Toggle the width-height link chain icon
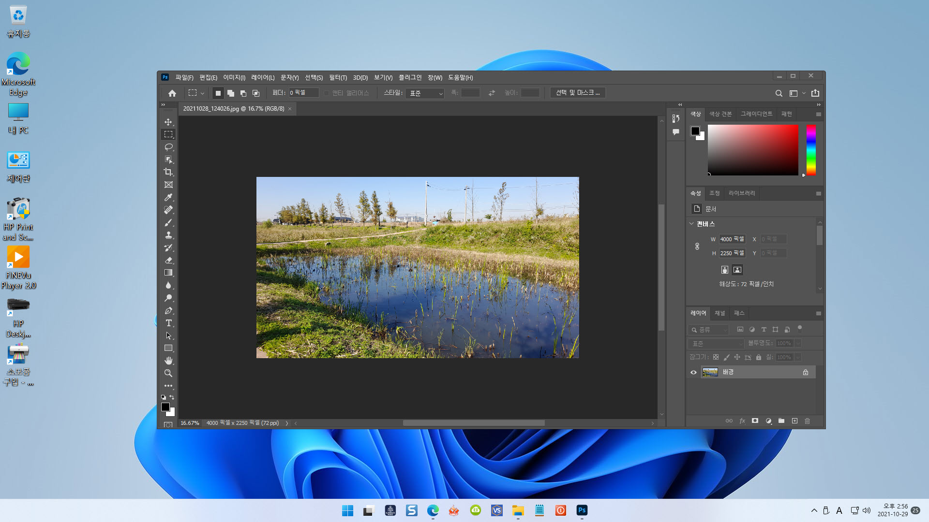Viewport: 929px width, 522px height. point(697,246)
